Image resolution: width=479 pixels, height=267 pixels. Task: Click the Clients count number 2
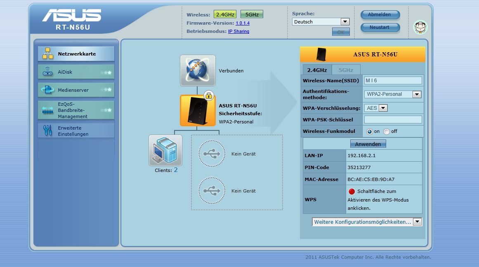pos(176,170)
